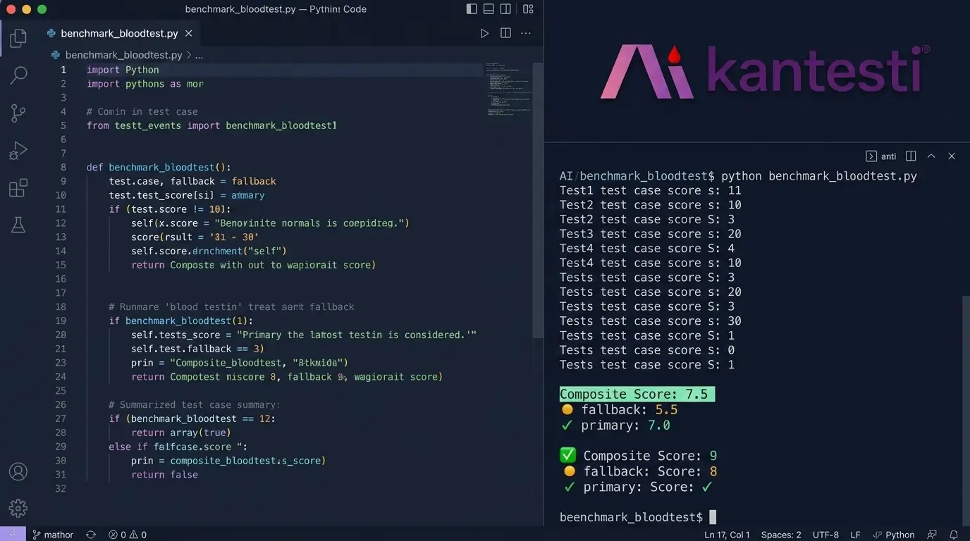Change encoding via 'UTF-8'
Image resolution: width=970 pixels, height=541 pixels.
tap(825, 534)
